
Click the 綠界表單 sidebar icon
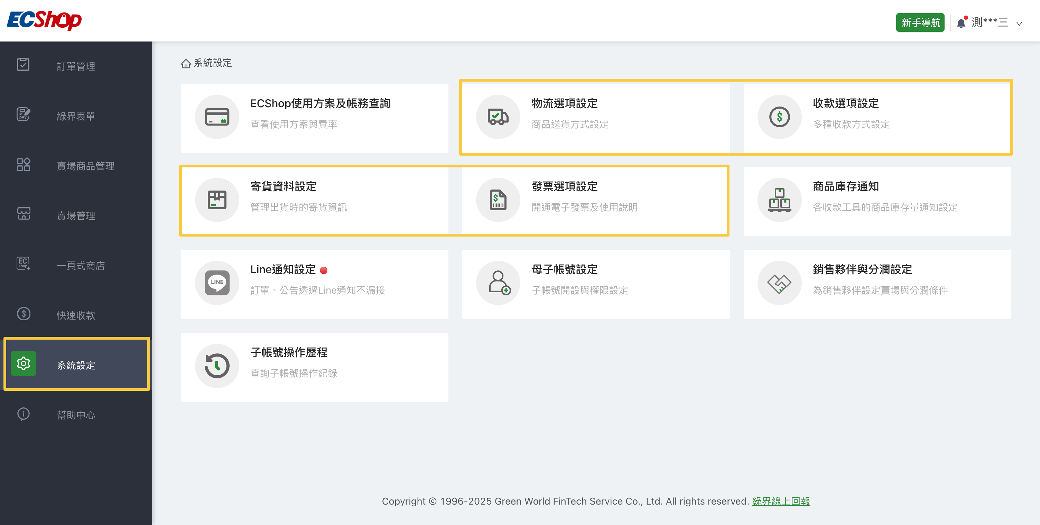23,114
